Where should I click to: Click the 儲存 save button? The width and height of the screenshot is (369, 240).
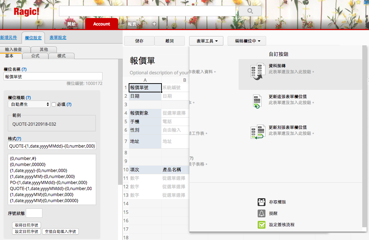tap(139, 41)
